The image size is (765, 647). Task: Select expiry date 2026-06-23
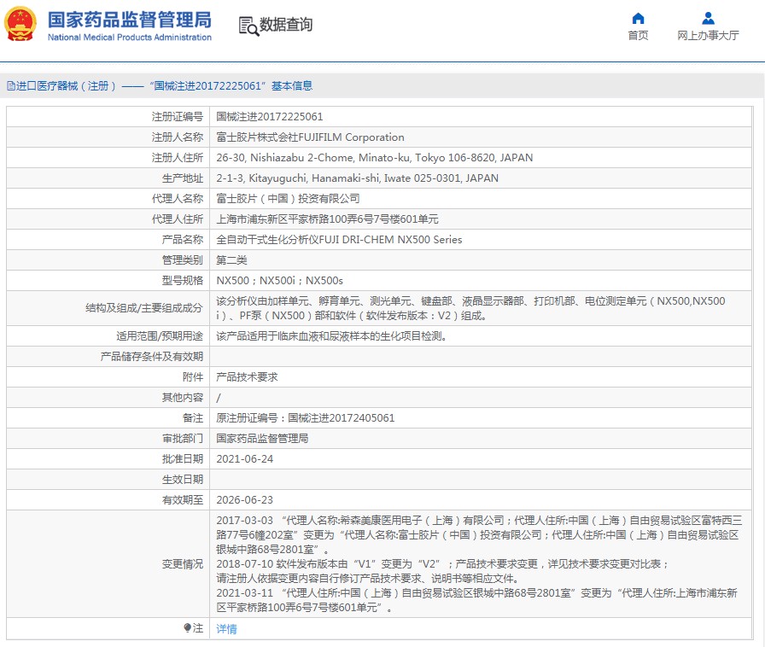coord(244,500)
